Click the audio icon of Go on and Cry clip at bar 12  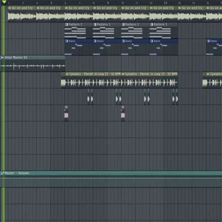pyautogui.click(x=151, y=8)
